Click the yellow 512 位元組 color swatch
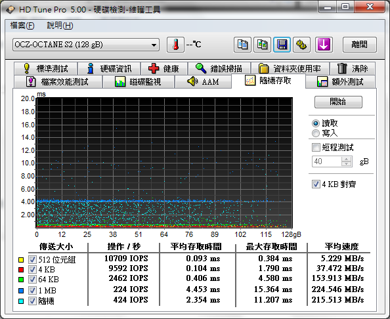Screen dimensions: 390x319 point(21,260)
